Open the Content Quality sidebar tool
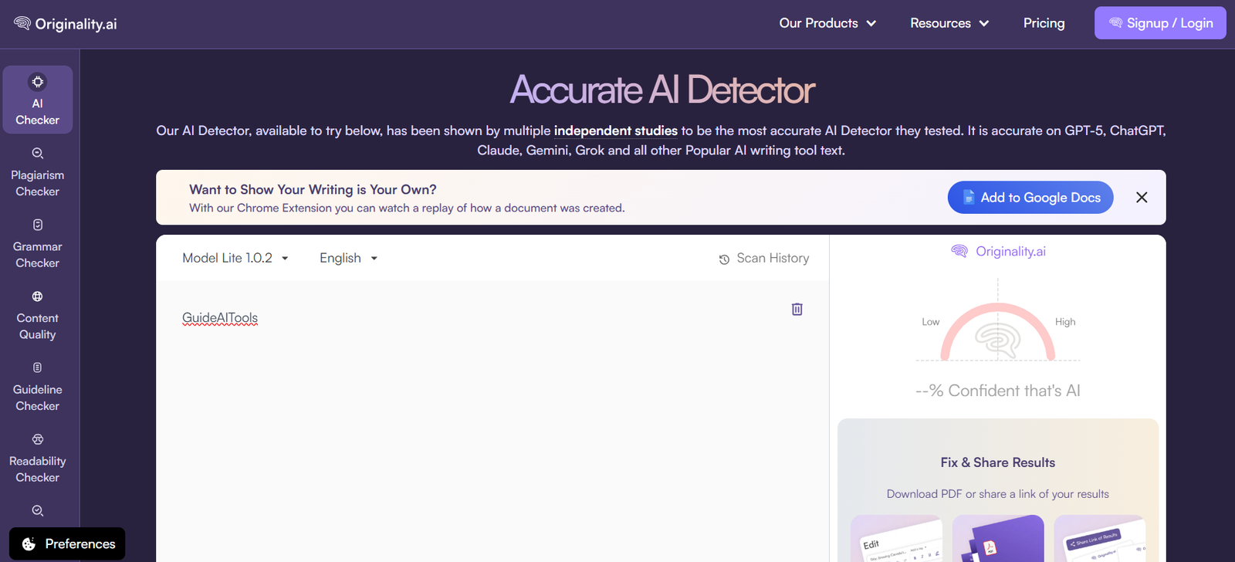The width and height of the screenshot is (1235, 562). pyautogui.click(x=38, y=315)
